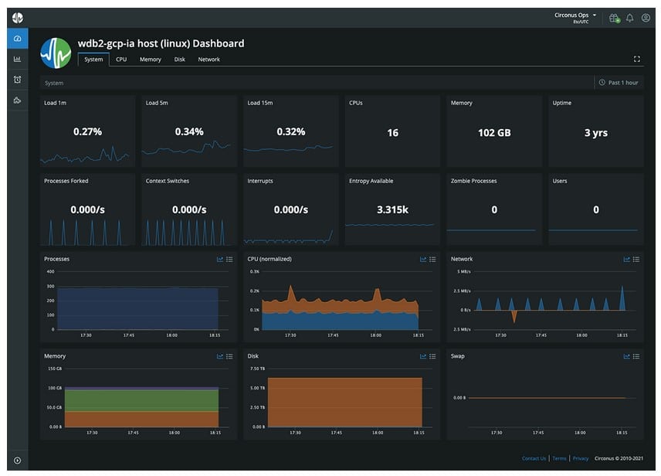
Task: Switch to the CPU tab
Action: (121, 59)
